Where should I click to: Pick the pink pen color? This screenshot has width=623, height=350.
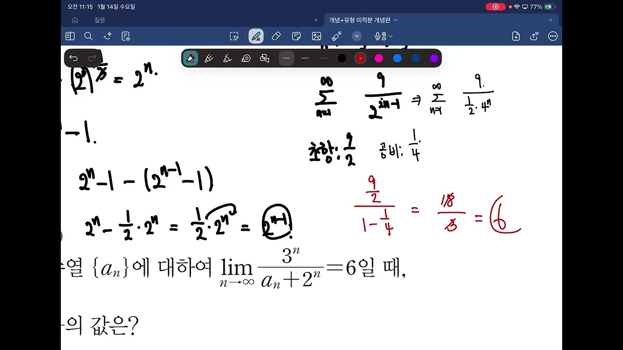tap(379, 58)
